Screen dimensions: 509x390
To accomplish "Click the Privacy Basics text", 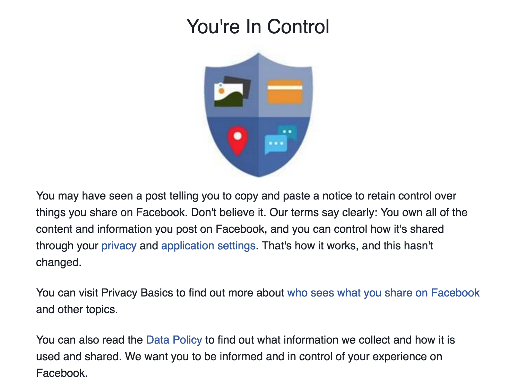I will [x=137, y=293].
